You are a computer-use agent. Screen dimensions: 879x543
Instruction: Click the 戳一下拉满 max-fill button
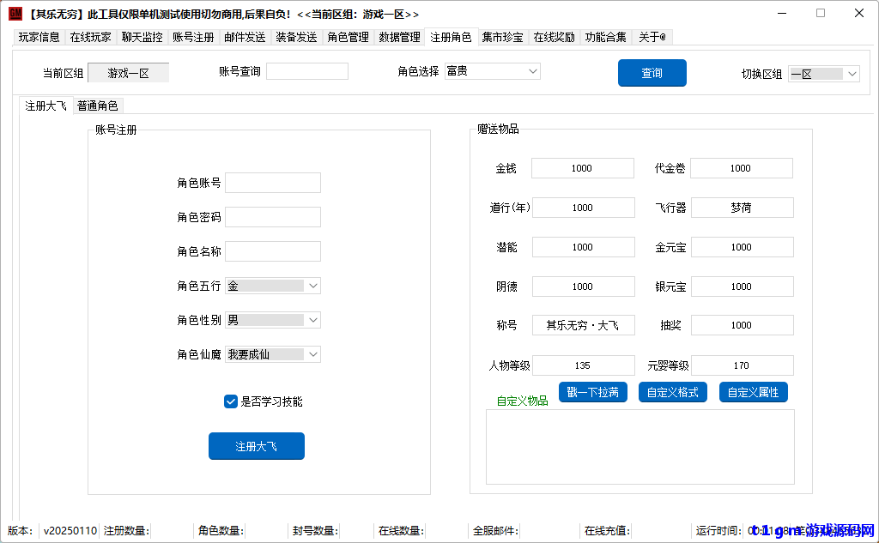tap(593, 392)
